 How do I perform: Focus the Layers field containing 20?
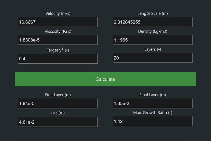click(153, 58)
